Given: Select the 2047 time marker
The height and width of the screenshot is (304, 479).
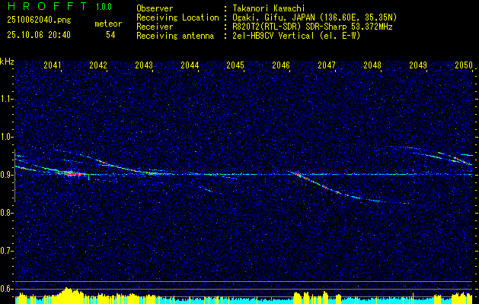Looking at the screenshot, I should tap(327, 65).
